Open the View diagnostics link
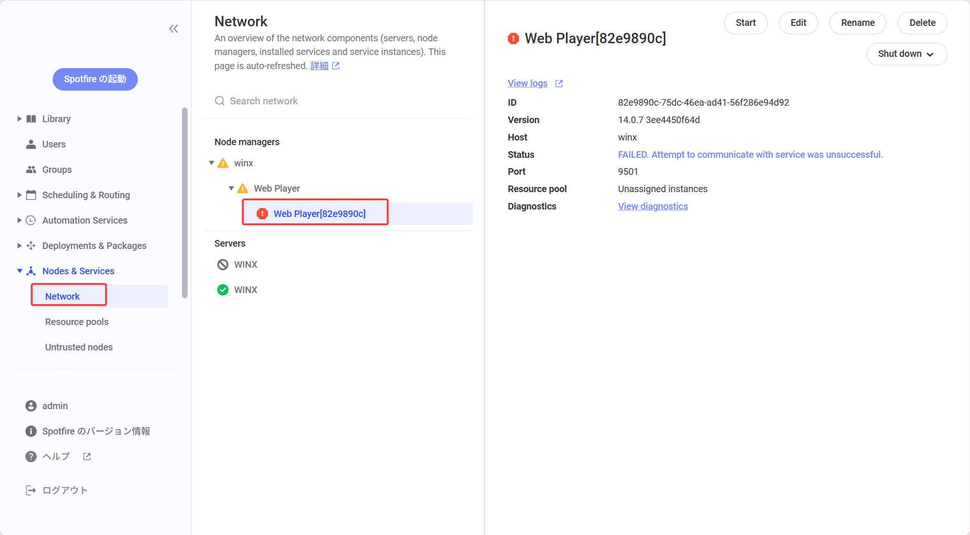This screenshot has width=970, height=535. tap(653, 206)
